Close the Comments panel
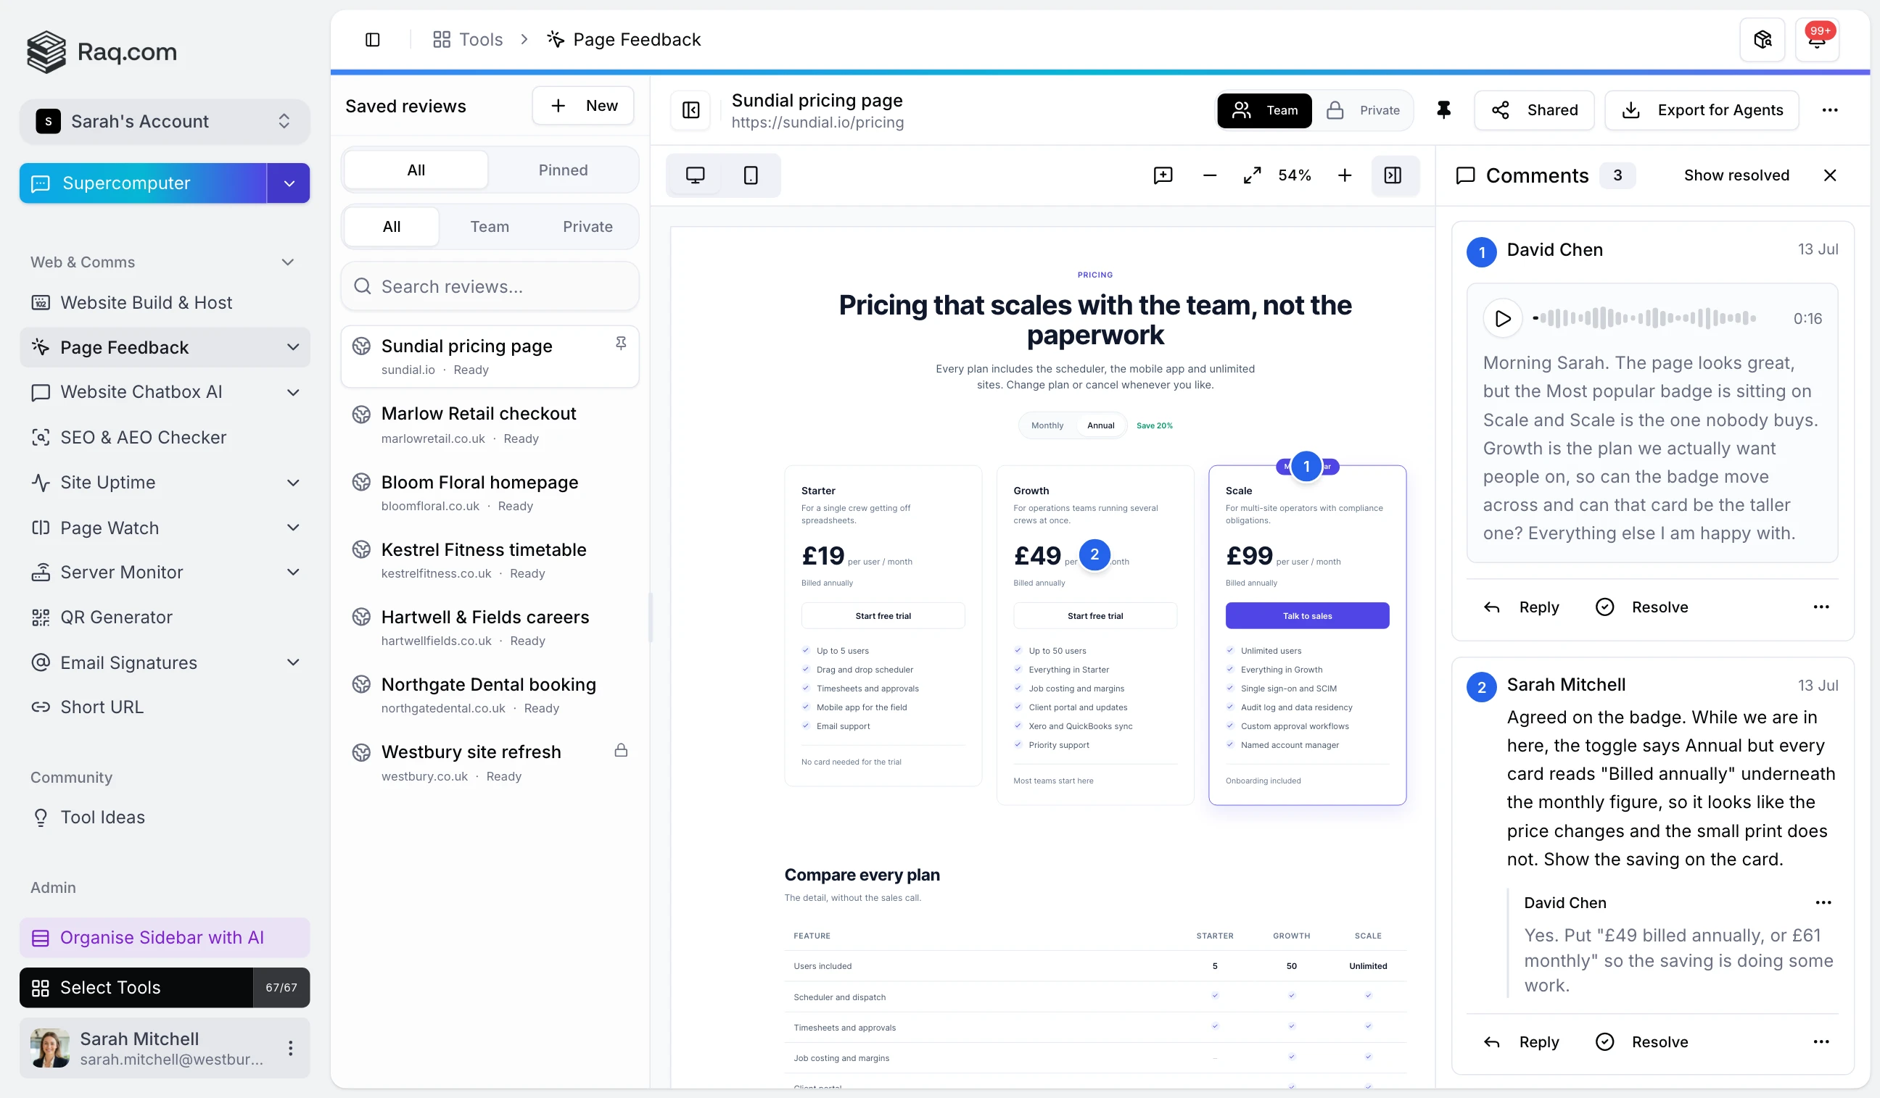 [1829, 175]
